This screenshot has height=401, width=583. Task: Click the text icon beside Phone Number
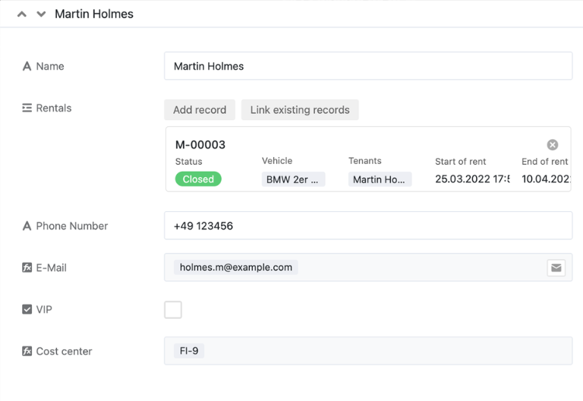tap(27, 226)
